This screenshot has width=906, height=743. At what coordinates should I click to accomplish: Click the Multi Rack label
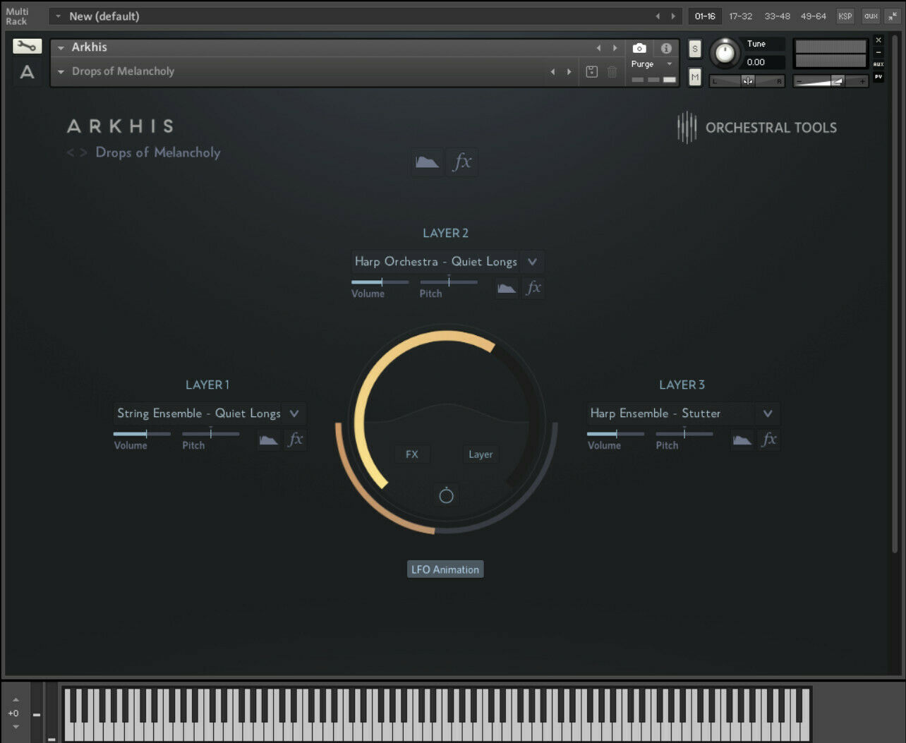(x=17, y=16)
